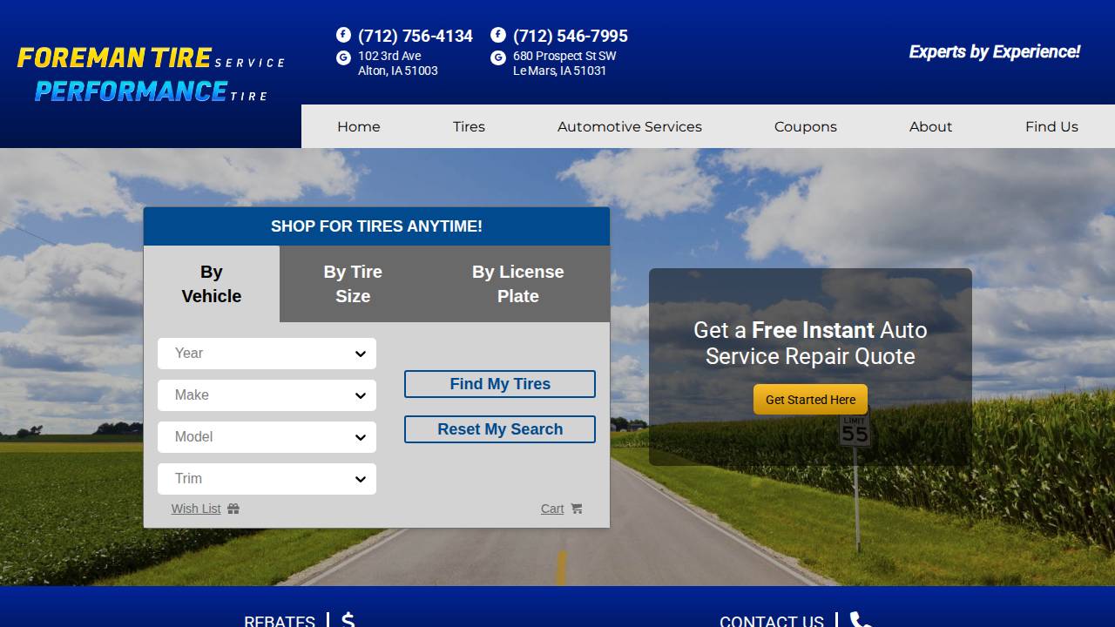1115x627 pixels.
Task: Click the phone icon beside Contact Us
Action: click(x=860, y=622)
